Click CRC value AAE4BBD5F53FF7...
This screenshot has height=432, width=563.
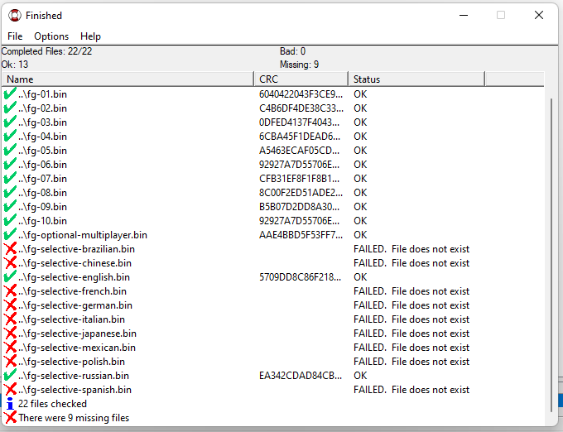[x=301, y=235]
